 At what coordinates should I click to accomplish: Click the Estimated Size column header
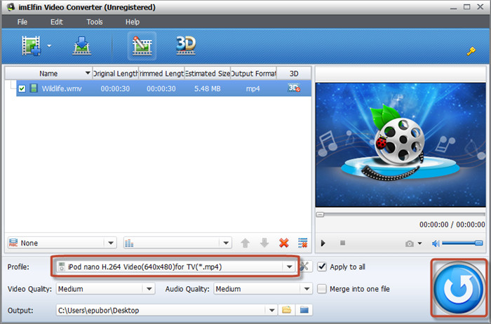[x=208, y=74]
